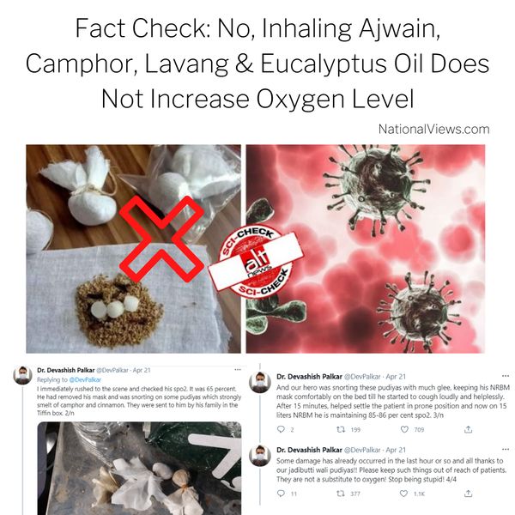This screenshot has height=515, width=515.
Task: Open Dr. Devashish Palkar name on 2/n tweet
Action: 66,370
